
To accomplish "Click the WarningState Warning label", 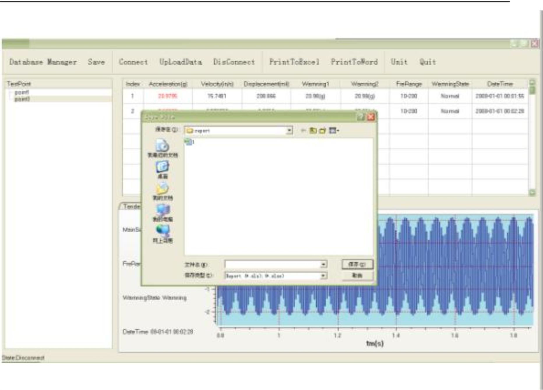I will click(154, 298).
